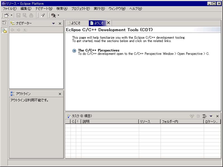Click the Navigator Up one level icon
The width and height of the screenshot is (223, 167).
[25, 30]
